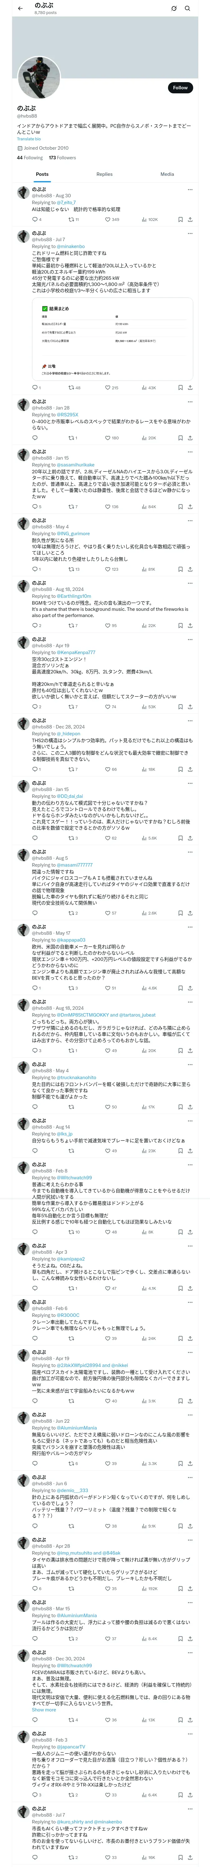Screen dimensions: 210x1867
Task: Share the Jan 28 @RS295X reply
Action: point(190,438)
